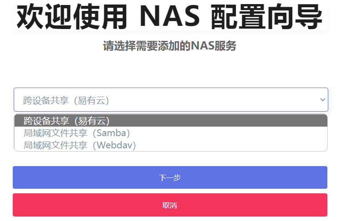The width and height of the screenshot is (341, 221).
Task: Select the highlighted 易有云 list entry
Action: [x=171, y=121]
